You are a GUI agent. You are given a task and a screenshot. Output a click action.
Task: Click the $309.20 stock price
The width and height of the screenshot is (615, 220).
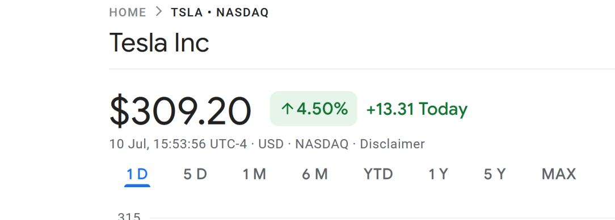(180, 111)
